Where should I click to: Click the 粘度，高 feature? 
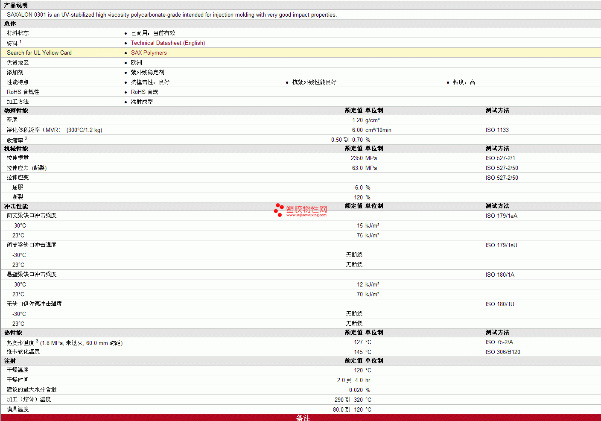464,82
